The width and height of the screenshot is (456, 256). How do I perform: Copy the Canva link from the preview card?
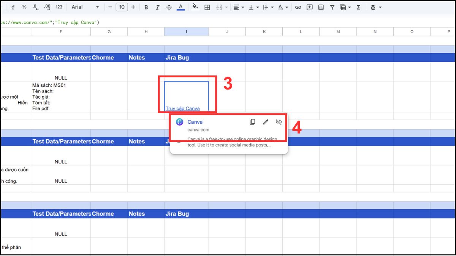pos(252,122)
